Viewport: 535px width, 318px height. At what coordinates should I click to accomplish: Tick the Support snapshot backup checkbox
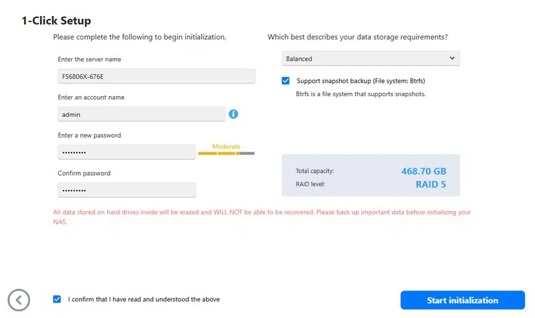[286, 81]
